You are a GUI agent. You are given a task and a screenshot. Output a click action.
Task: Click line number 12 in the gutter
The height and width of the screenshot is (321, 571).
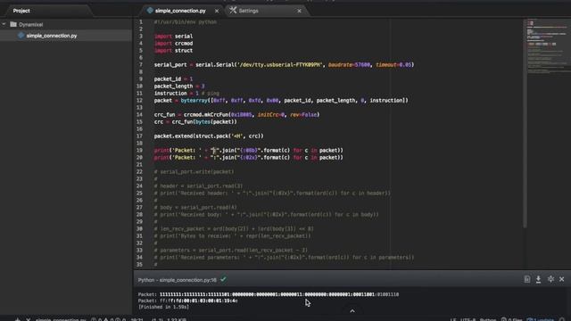pos(139,101)
